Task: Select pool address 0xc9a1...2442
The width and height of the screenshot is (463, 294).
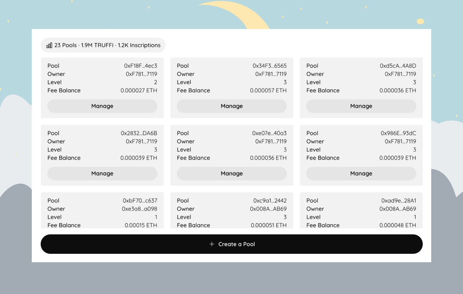Action: pos(270,201)
